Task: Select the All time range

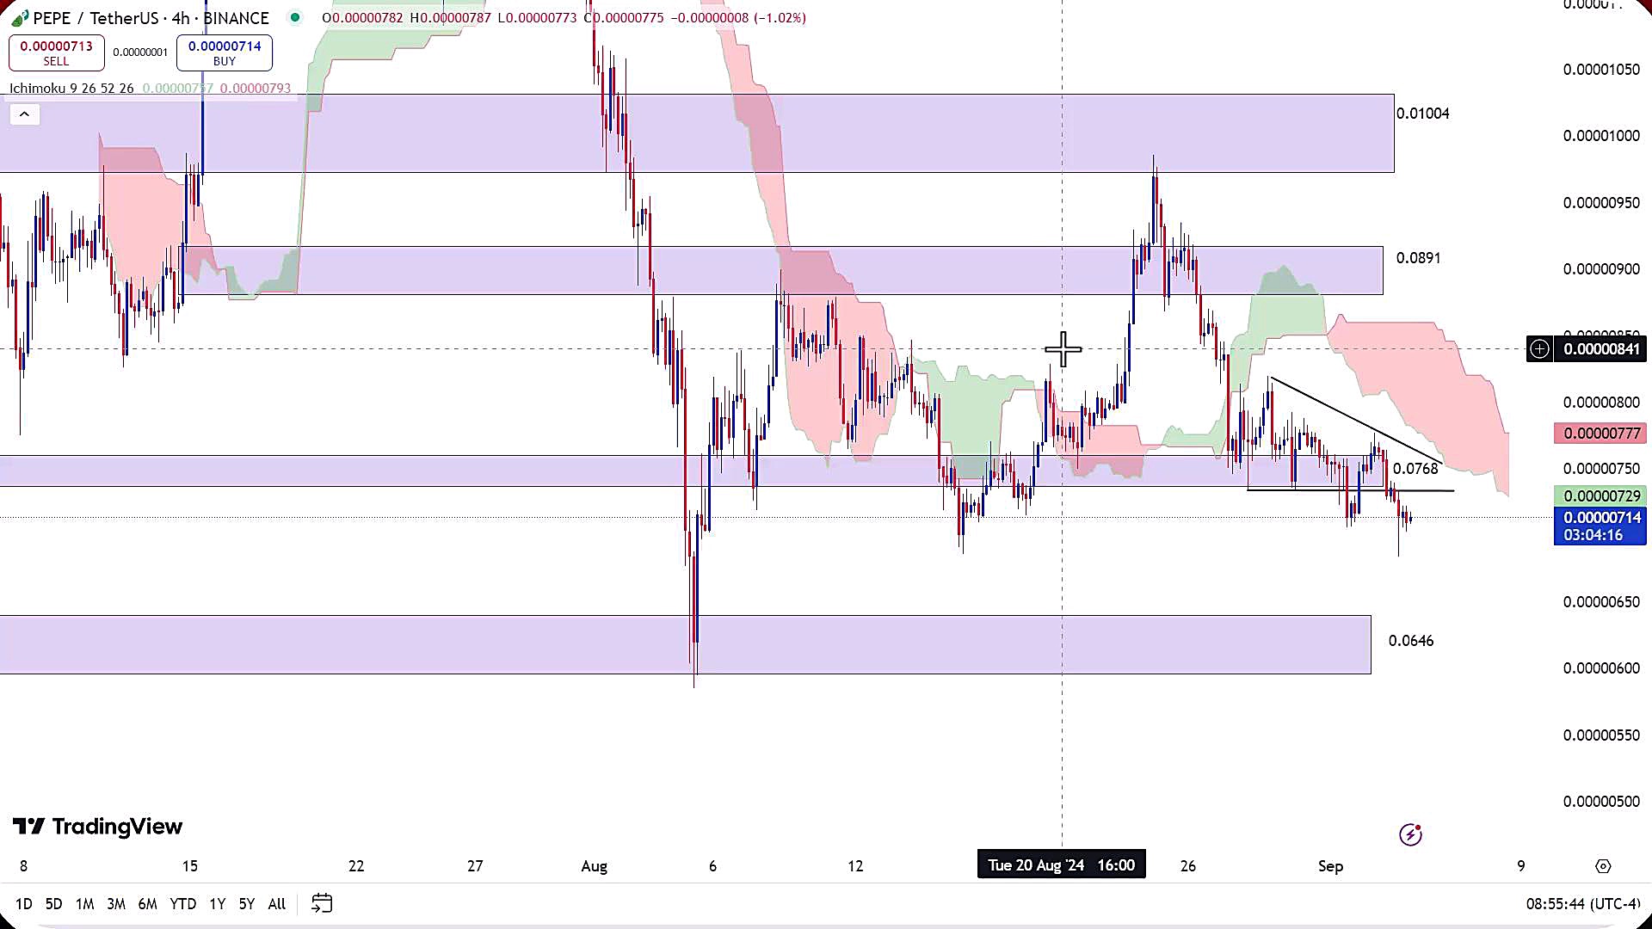Action: click(276, 903)
